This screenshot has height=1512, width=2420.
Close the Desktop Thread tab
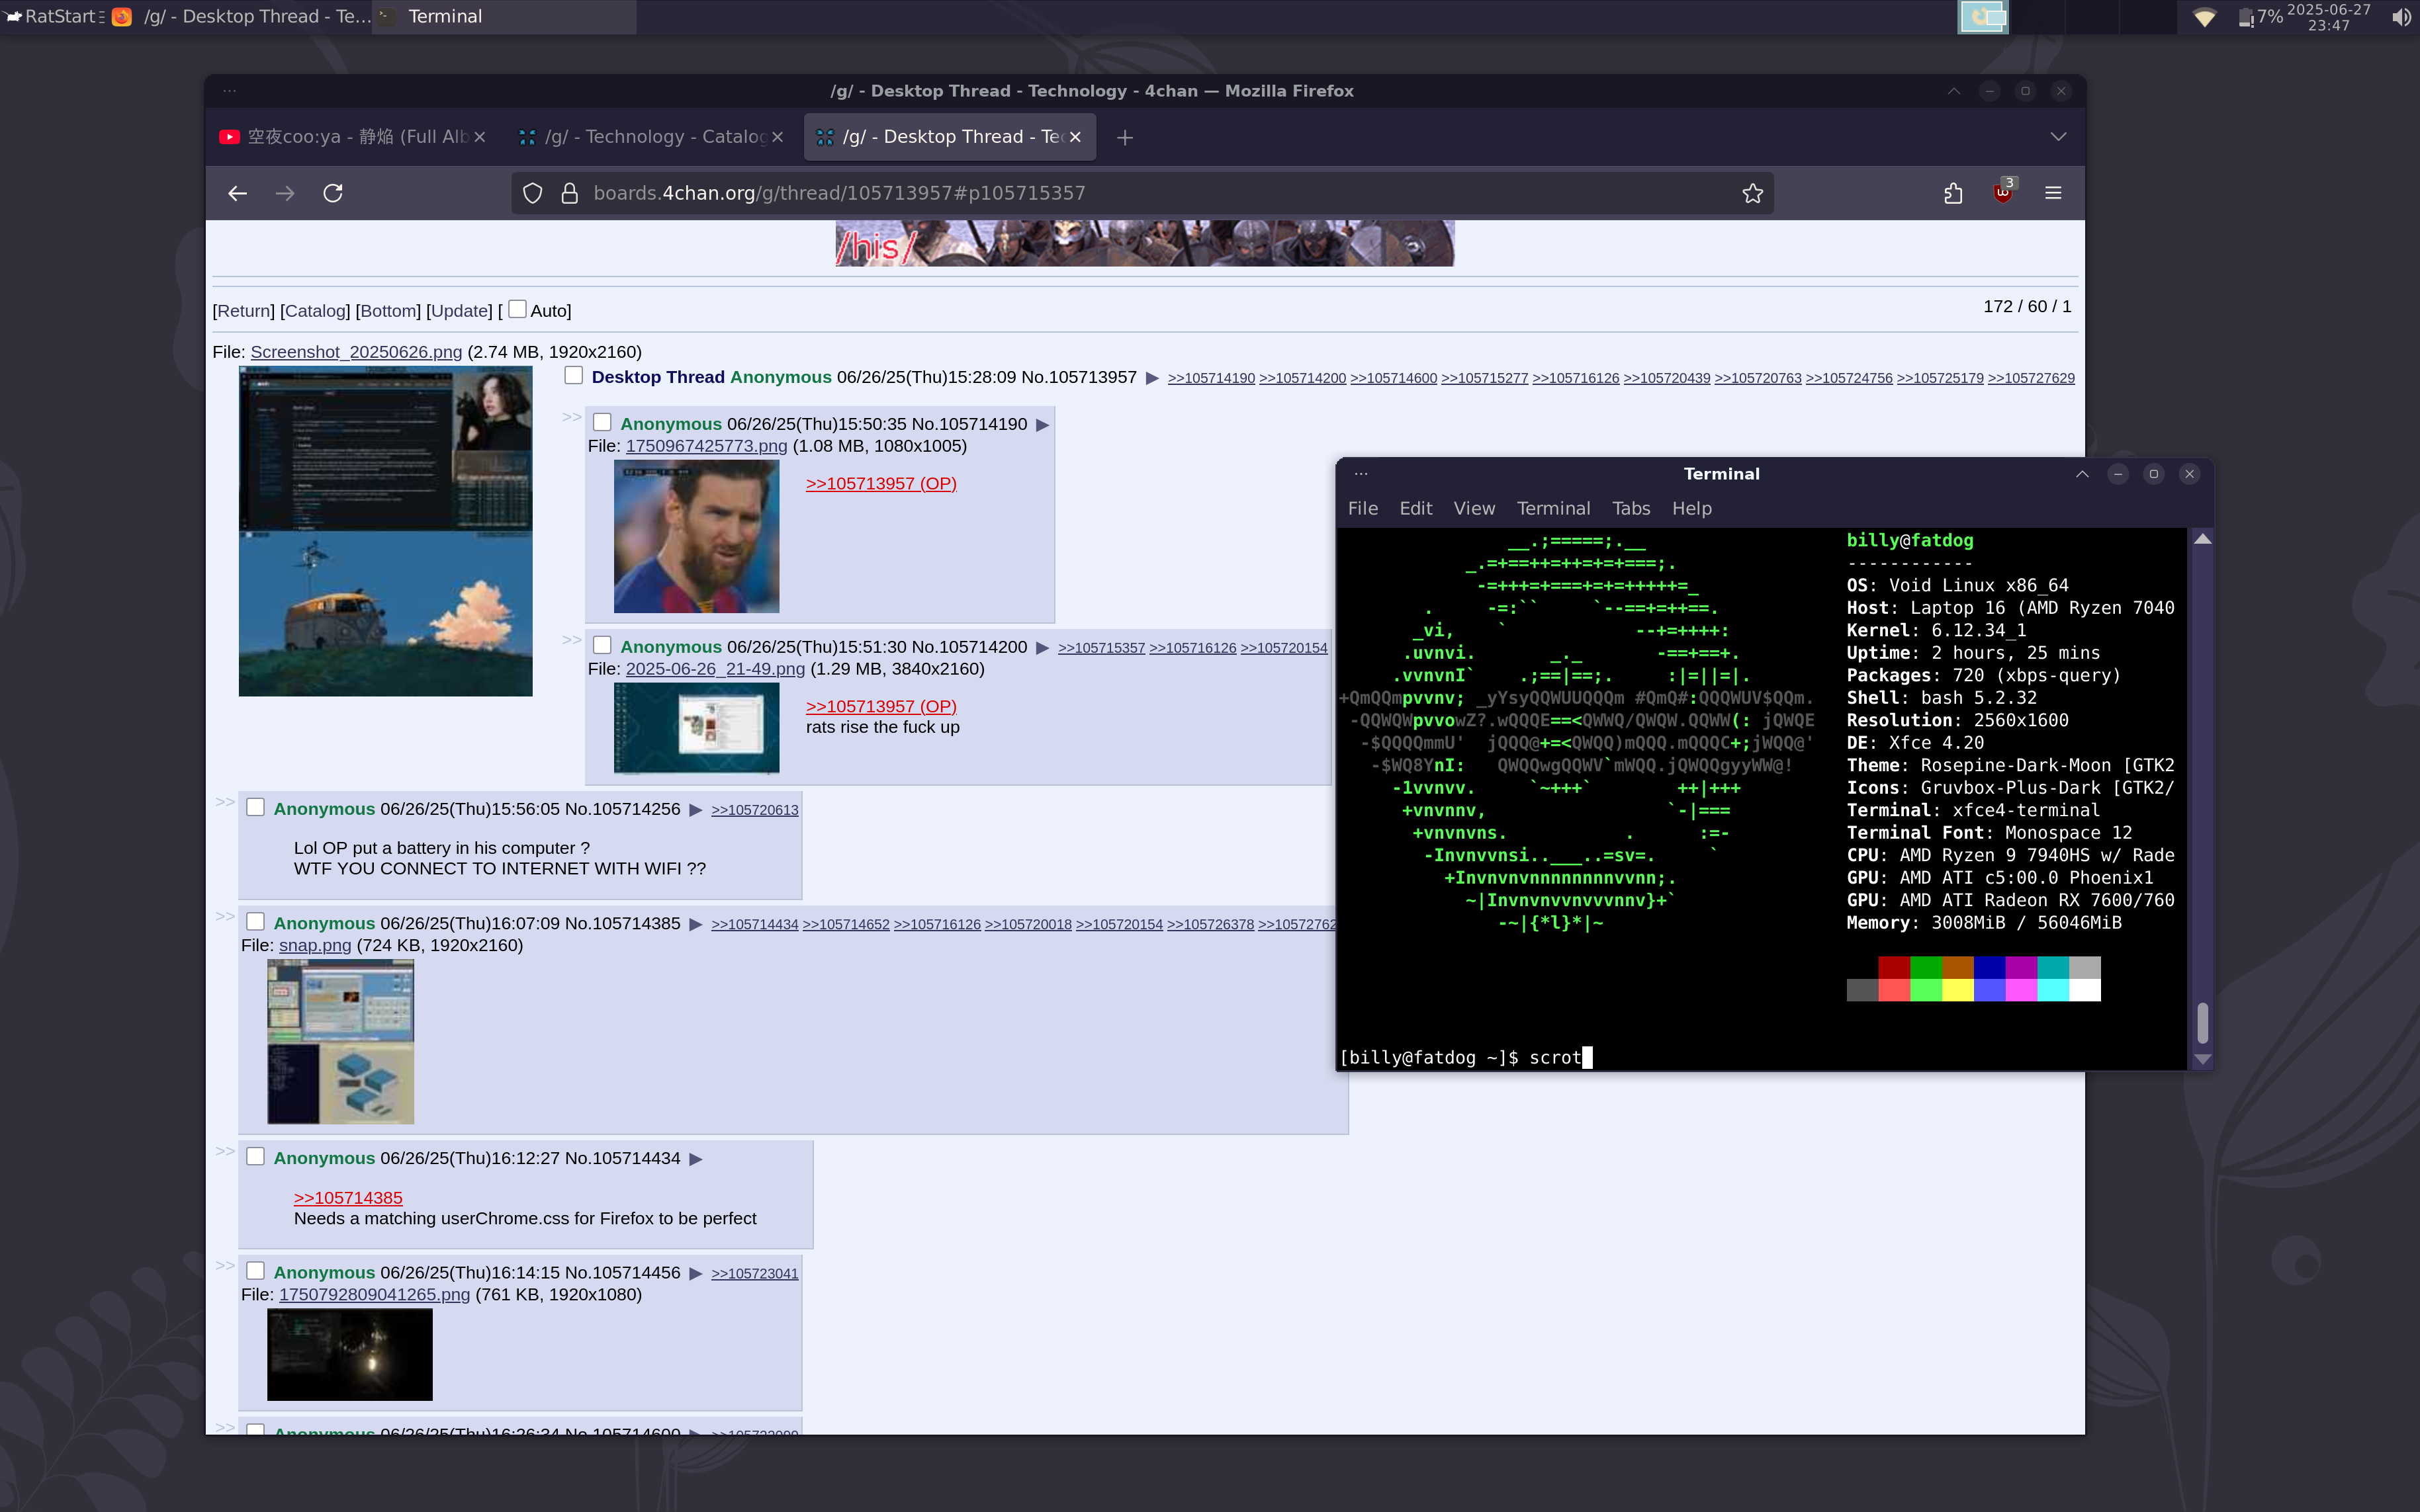(1075, 137)
